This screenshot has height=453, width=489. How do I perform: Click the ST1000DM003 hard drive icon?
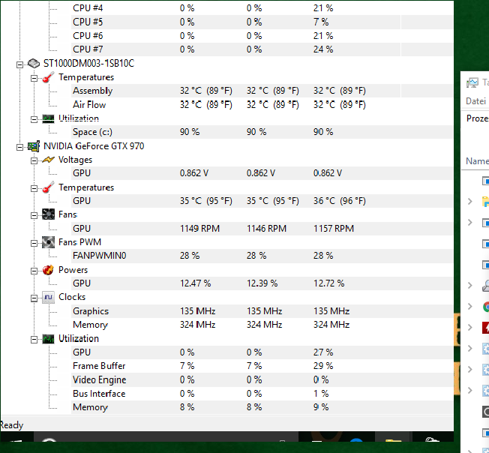[x=34, y=64]
